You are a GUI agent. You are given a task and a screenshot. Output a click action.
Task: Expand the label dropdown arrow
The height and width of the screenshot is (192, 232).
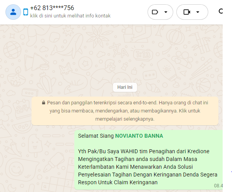[166, 12]
